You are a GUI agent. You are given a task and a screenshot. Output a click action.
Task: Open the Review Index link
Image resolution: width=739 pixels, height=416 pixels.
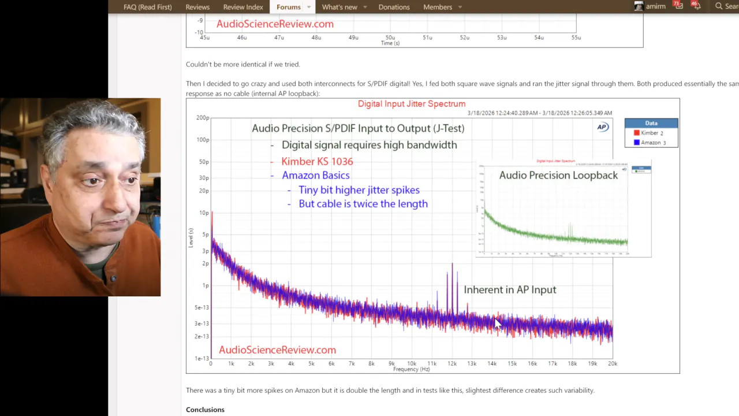click(x=242, y=7)
